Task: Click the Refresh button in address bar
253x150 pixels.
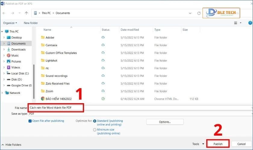Action: (199, 13)
